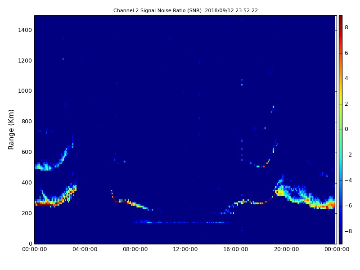360x270 pixels.
Task: Click the 800 range tick label
Action: point(27,121)
